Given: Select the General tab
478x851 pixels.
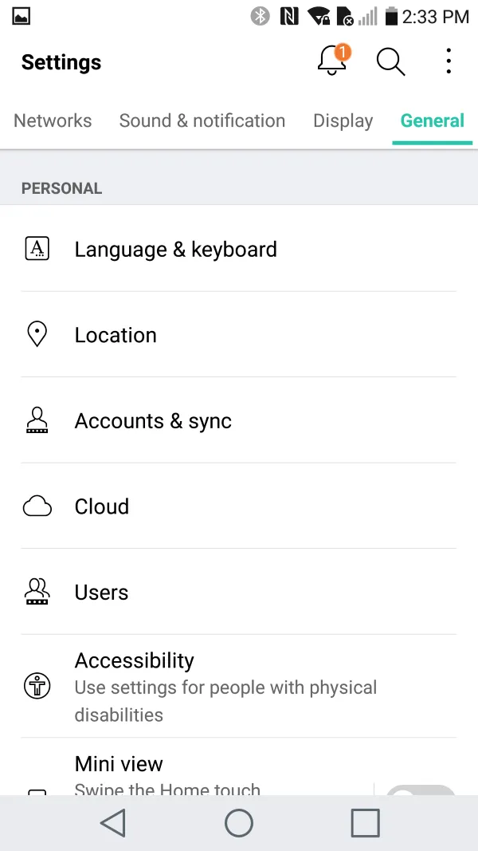Looking at the screenshot, I should click(x=432, y=120).
